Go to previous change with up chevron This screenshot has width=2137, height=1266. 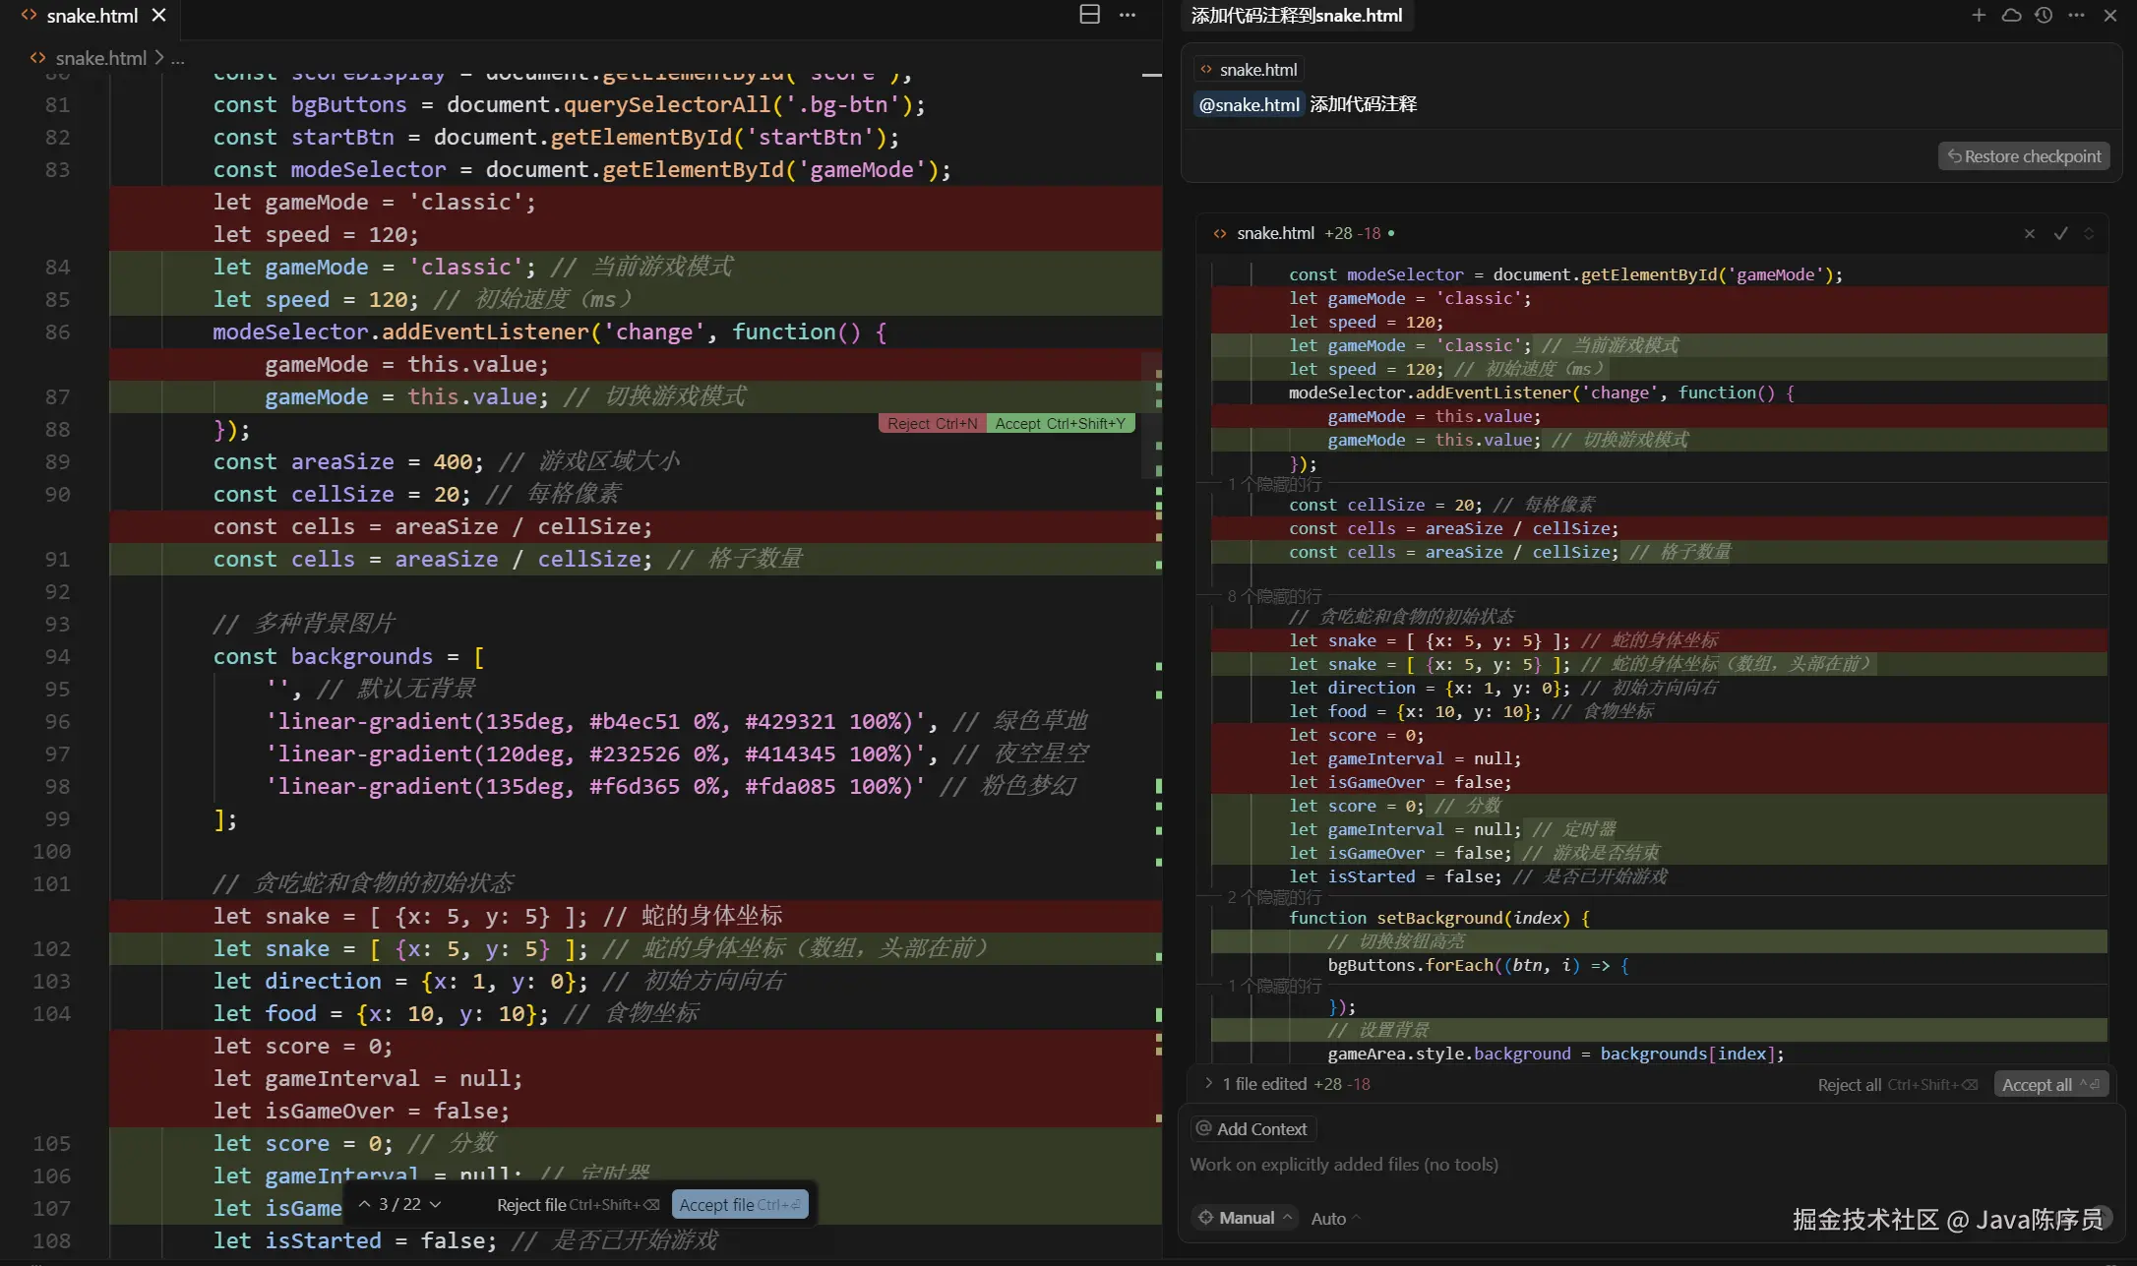click(x=364, y=1204)
